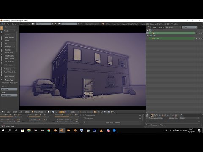Image resolution: width=203 pixels, height=152 pixels.
Task: Click the delete screen layout X icon
Action: [55, 24]
